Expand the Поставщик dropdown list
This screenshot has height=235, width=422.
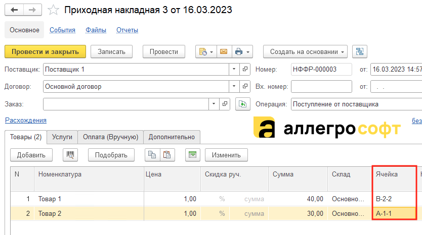click(x=234, y=69)
